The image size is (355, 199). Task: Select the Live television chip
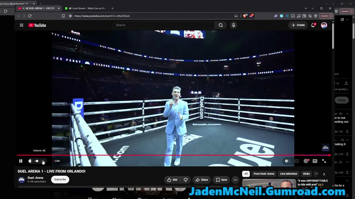point(289,174)
